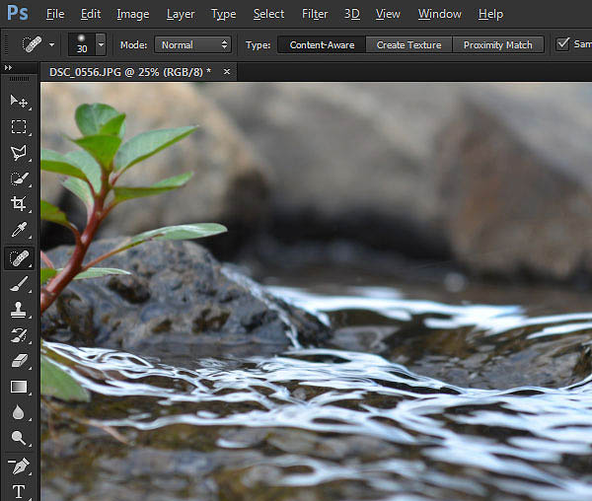Viewport: 592px width, 501px height.
Task: Open the Mode dropdown set to Normal
Action: 192,45
